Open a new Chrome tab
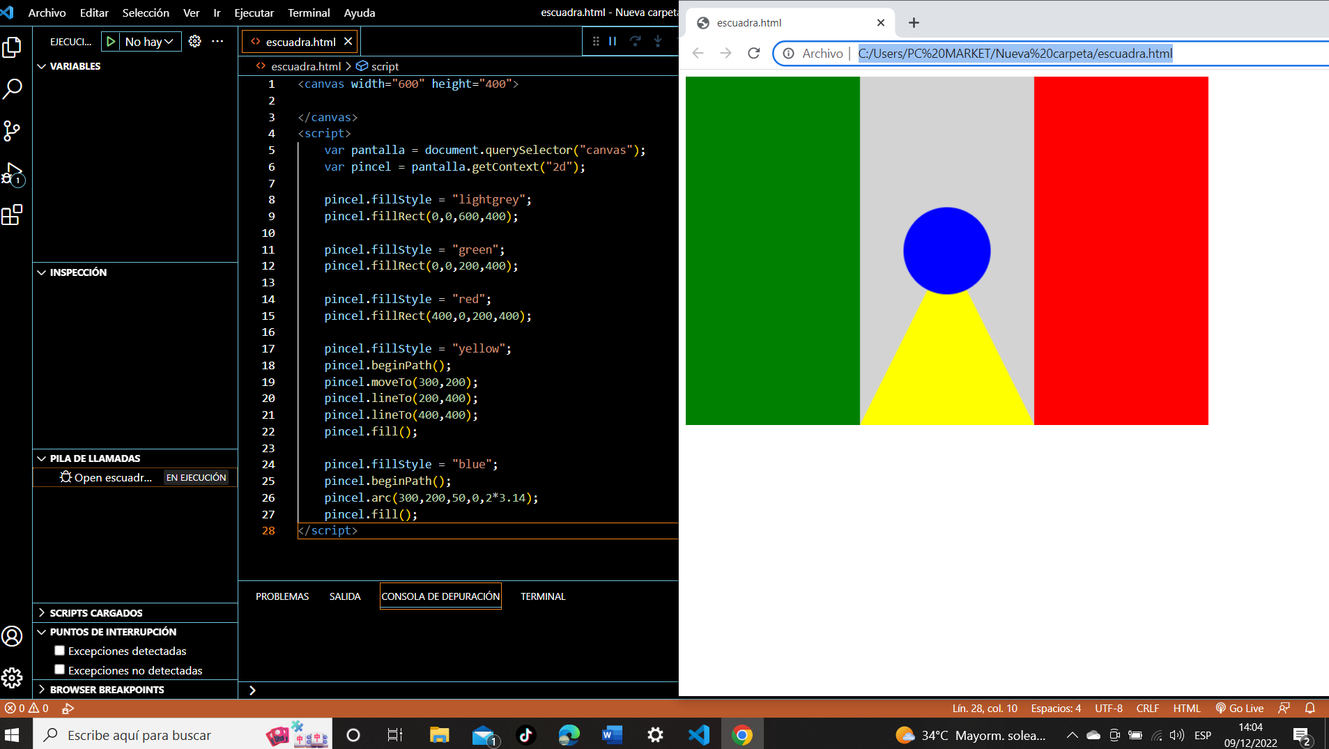This screenshot has width=1329, height=749. point(914,23)
